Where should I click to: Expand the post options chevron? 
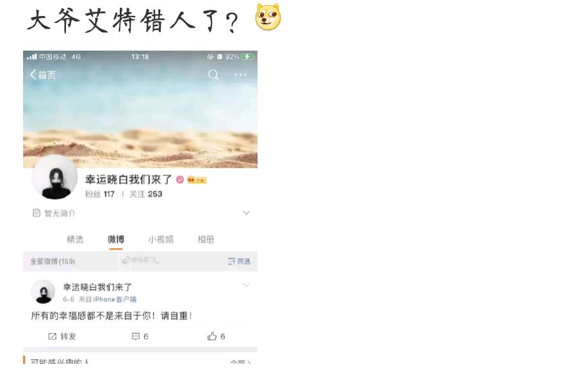246,285
